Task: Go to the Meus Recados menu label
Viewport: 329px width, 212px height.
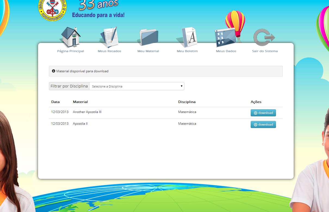Action: [x=109, y=51]
